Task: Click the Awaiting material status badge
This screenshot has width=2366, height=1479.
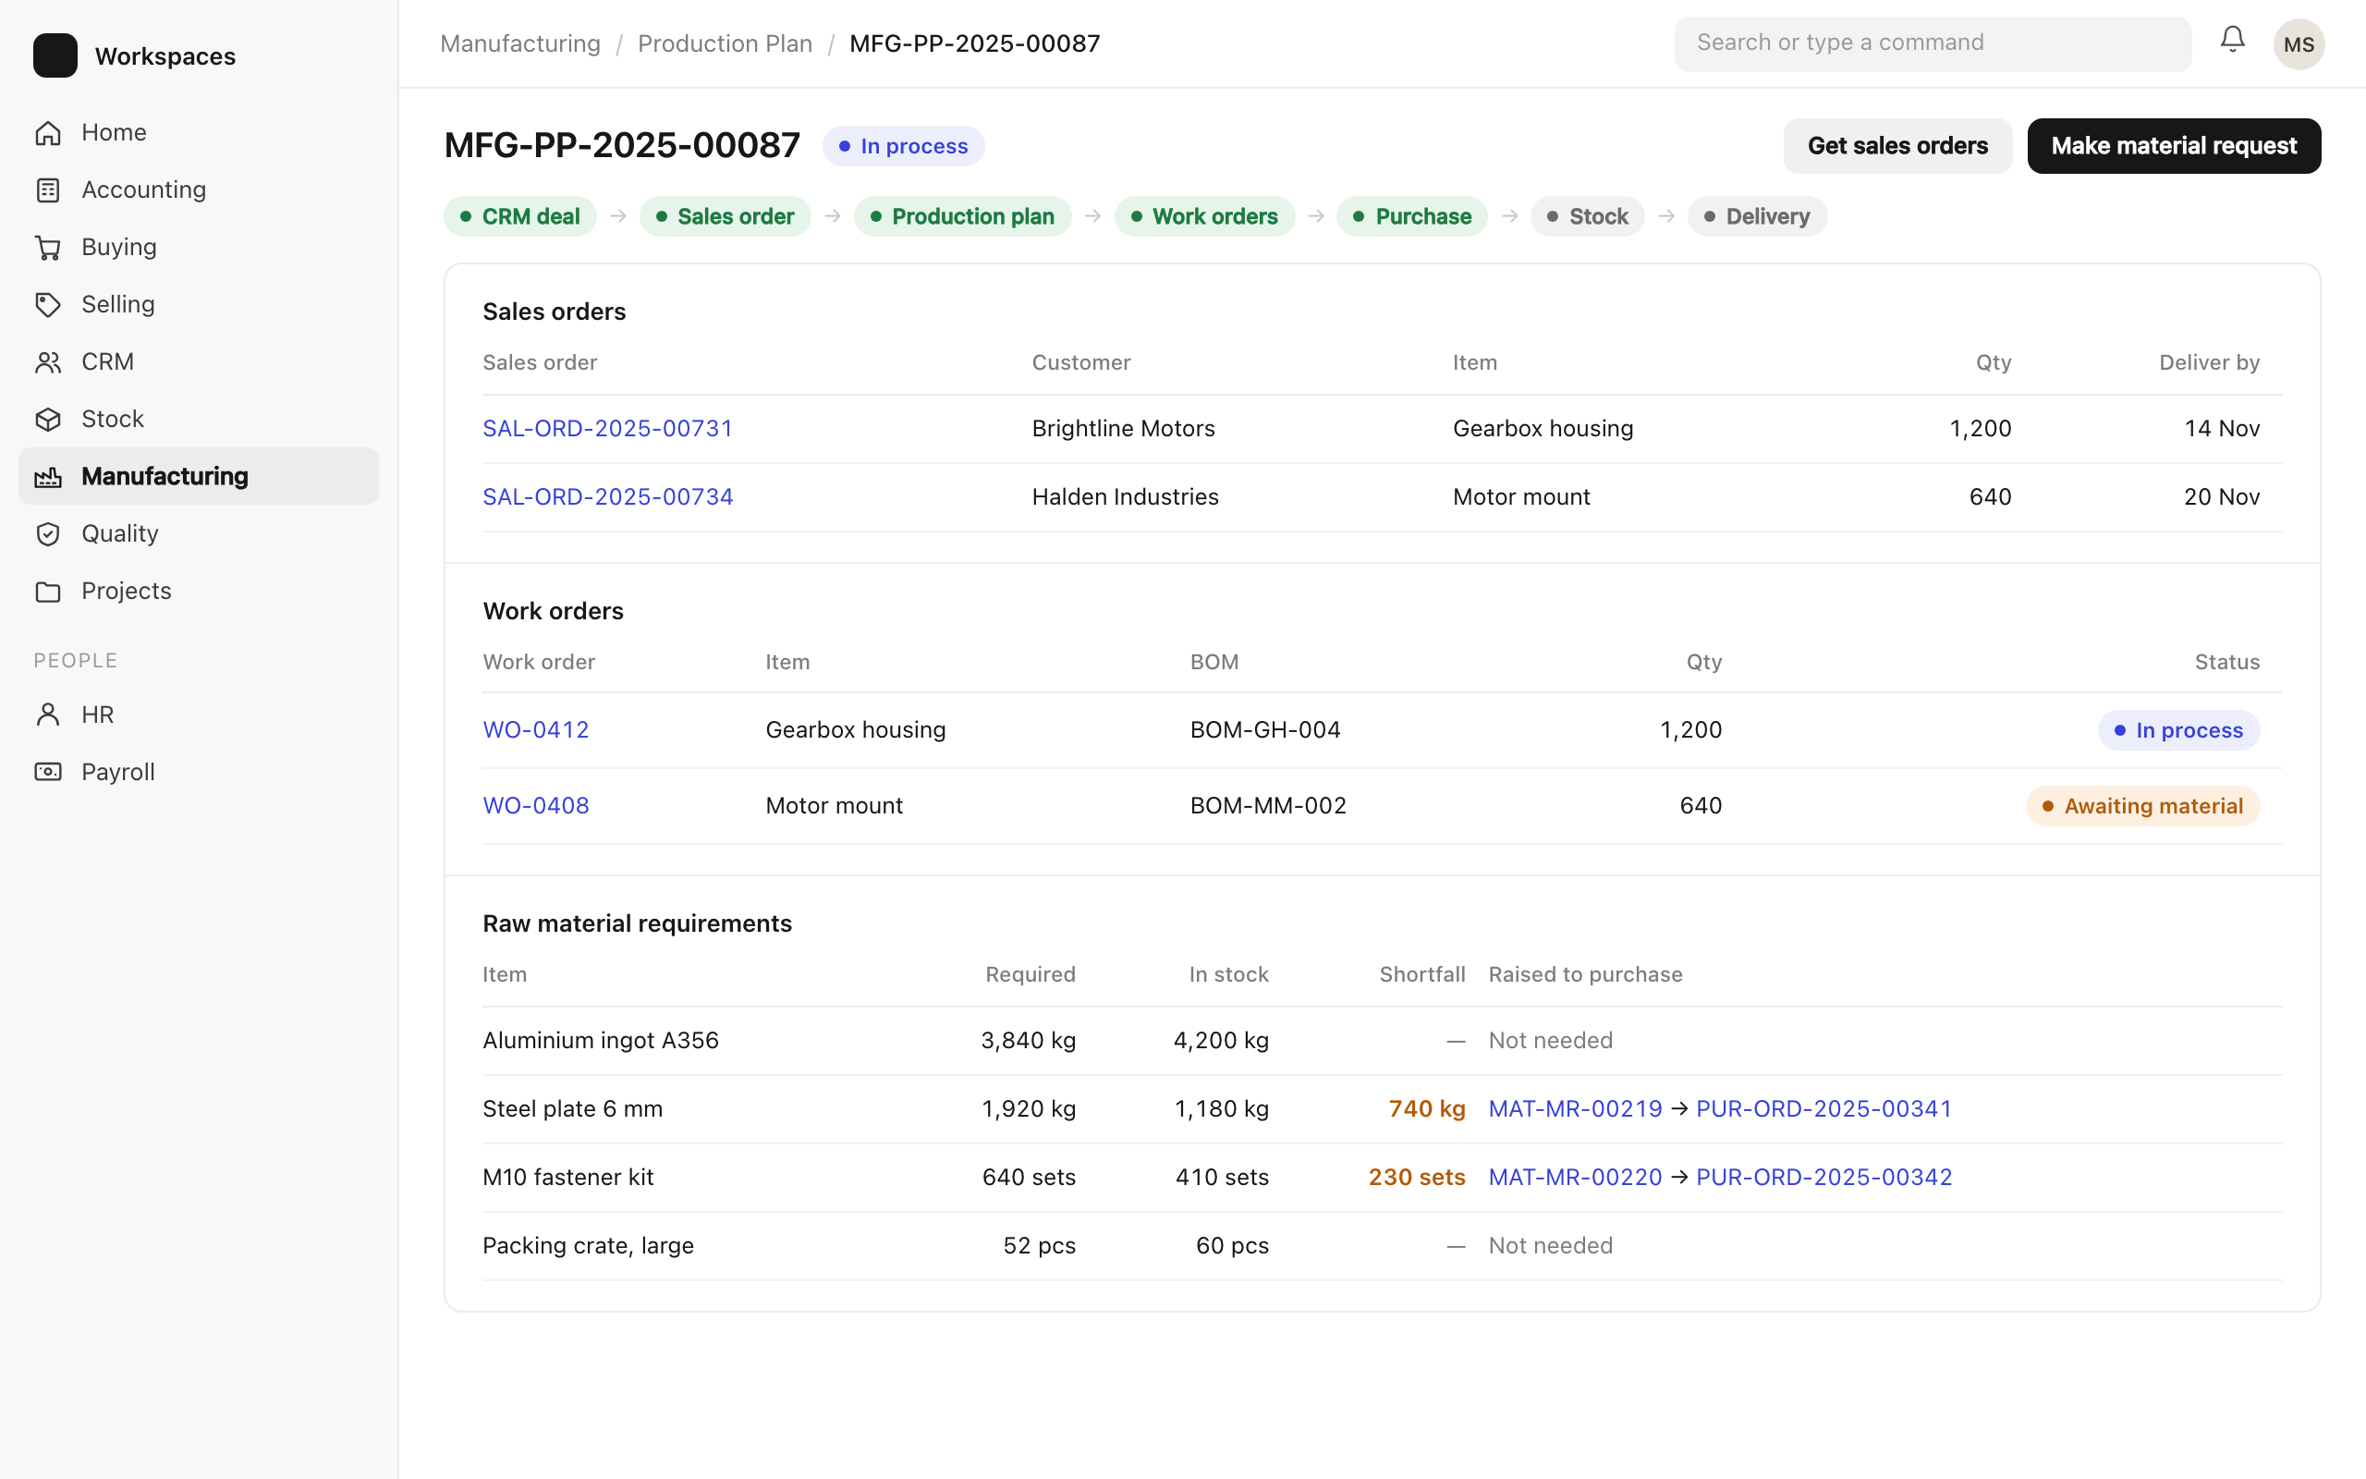Action: (x=2142, y=806)
